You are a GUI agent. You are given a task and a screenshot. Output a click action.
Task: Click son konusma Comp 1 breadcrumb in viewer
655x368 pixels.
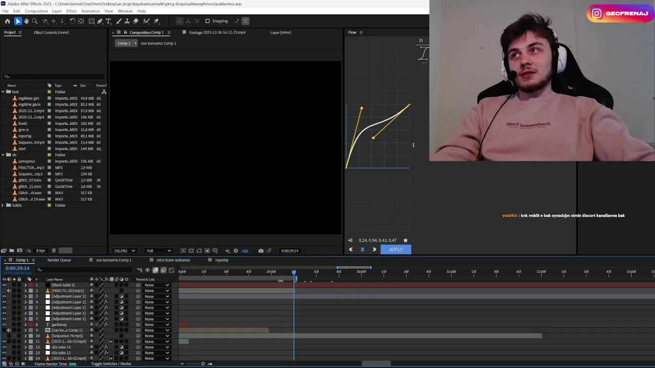click(x=158, y=43)
